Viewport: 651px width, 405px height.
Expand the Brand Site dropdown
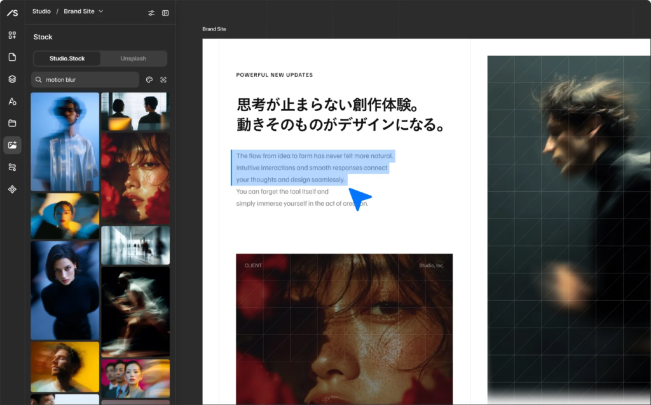coord(100,11)
